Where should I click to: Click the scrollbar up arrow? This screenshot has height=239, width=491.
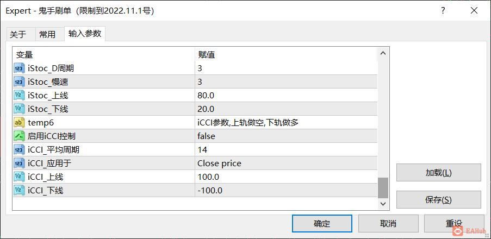(x=383, y=53)
